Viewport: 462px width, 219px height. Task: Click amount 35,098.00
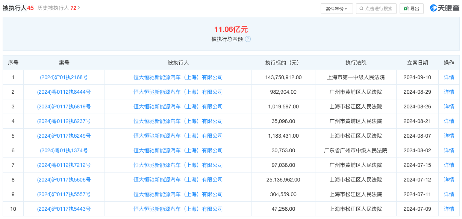pos(283,121)
